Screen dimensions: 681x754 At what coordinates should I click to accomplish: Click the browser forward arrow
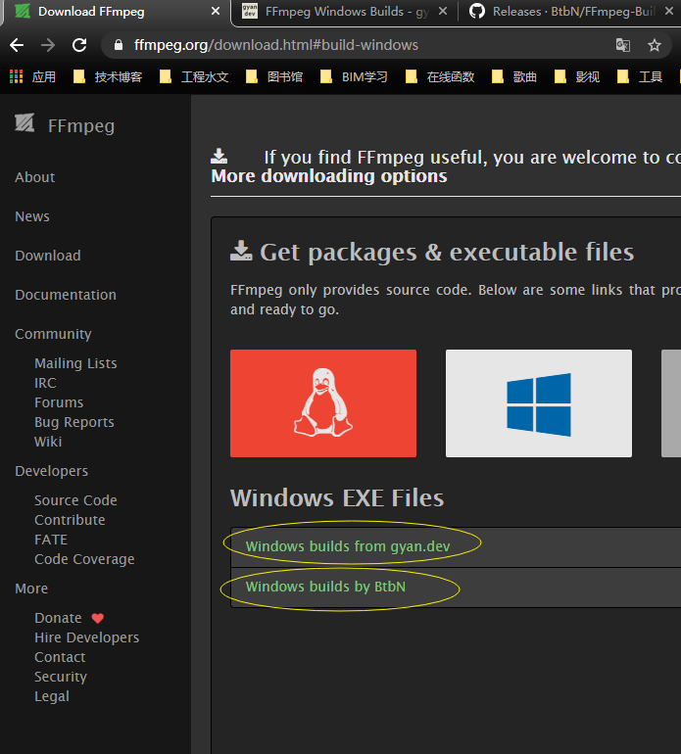(48, 45)
